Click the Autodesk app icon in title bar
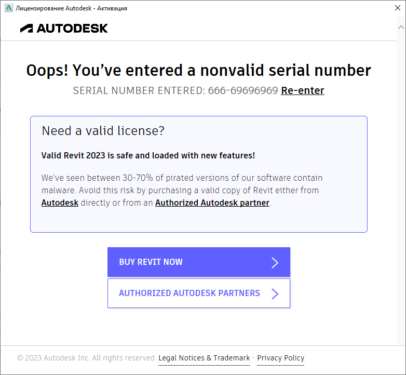The height and width of the screenshot is (375, 406). pyautogui.click(x=8, y=8)
